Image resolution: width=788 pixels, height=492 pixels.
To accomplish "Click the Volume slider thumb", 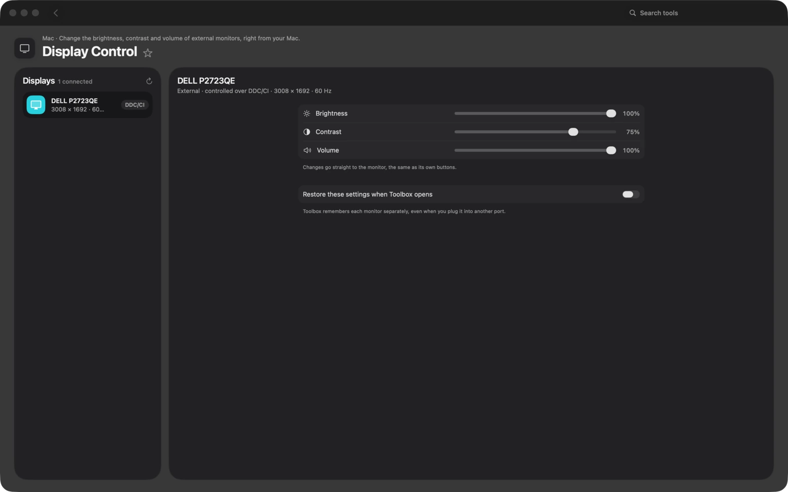I will (611, 151).
